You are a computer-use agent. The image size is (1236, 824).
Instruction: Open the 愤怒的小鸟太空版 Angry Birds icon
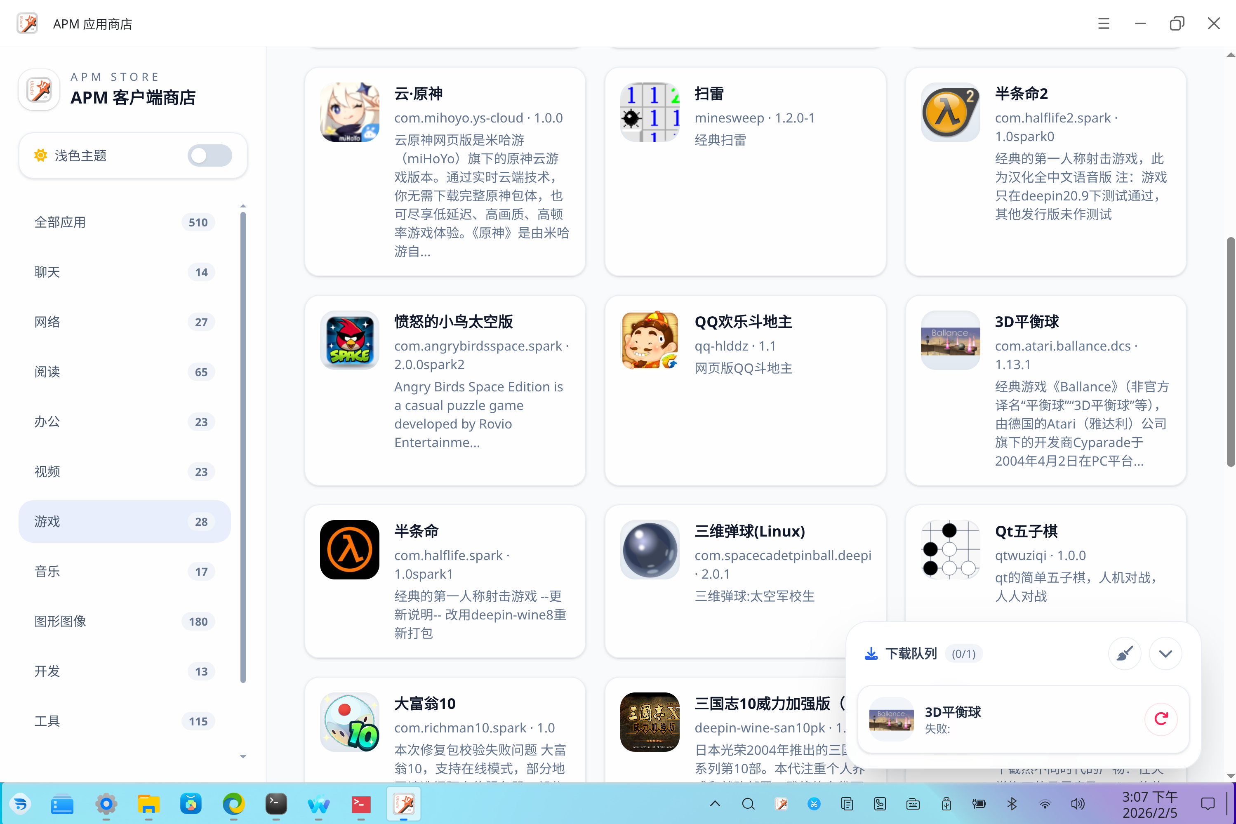[x=349, y=340]
